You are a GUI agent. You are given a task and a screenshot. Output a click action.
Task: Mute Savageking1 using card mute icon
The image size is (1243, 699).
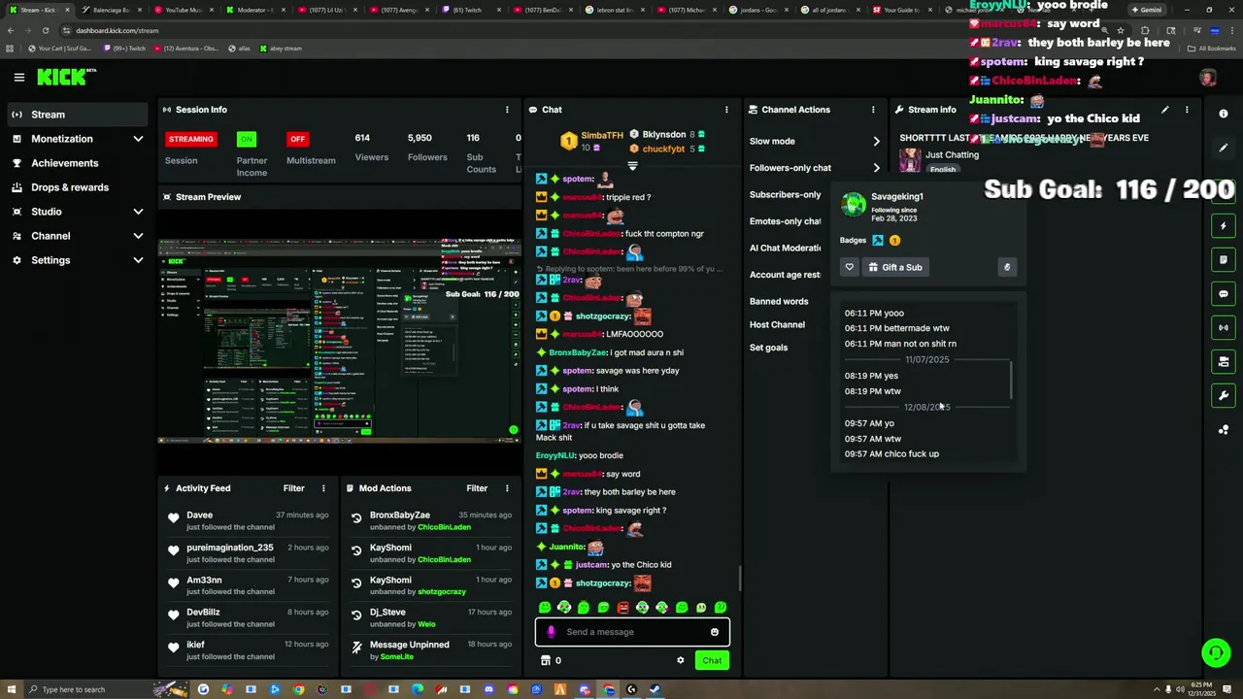[x=1006, y=267]
